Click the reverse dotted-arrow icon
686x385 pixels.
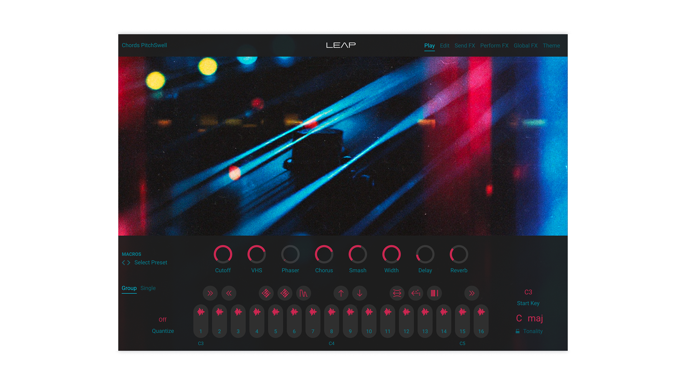click(416, 293)
